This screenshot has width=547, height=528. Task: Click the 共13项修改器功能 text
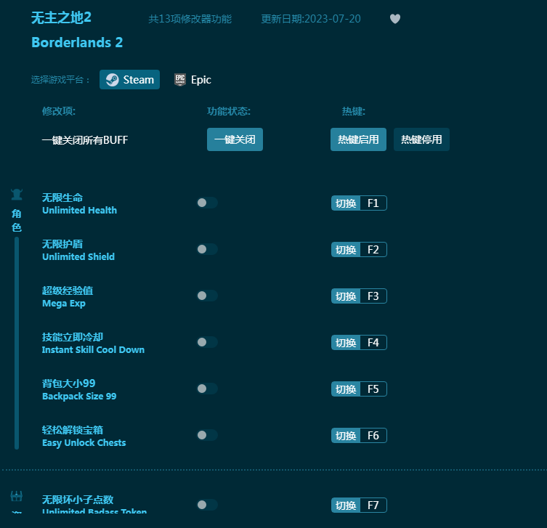tap(190, 19)
